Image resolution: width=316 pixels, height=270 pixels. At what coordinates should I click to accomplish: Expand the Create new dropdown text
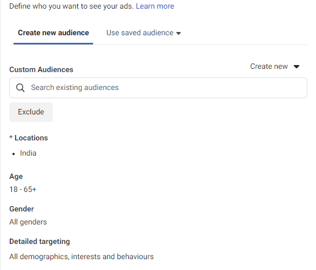[269, 66]
